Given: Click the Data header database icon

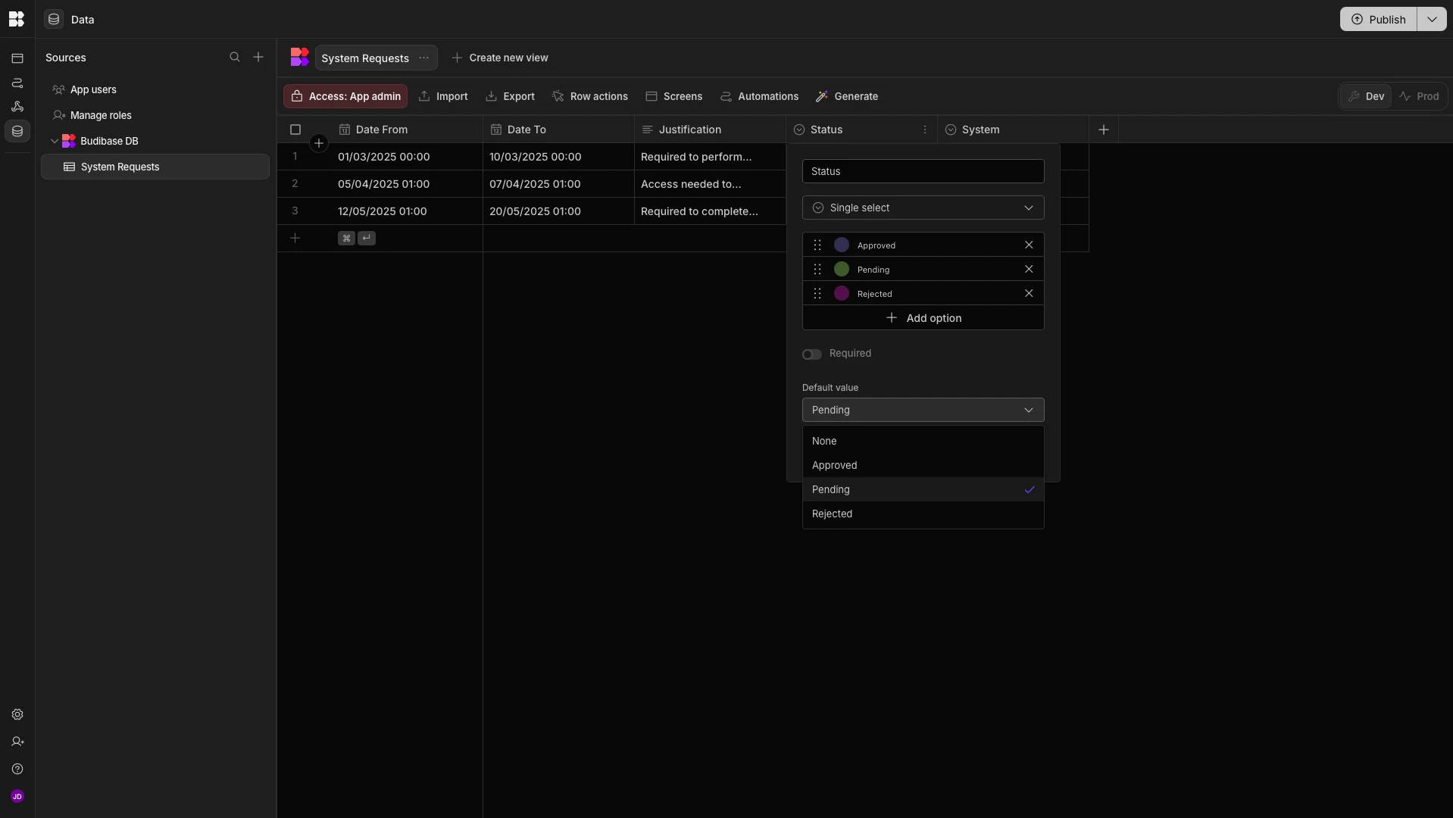Looking at the screenshot, I should click(54, 19).
